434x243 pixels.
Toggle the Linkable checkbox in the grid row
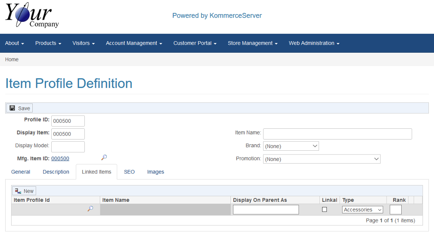tap(325, 210)
